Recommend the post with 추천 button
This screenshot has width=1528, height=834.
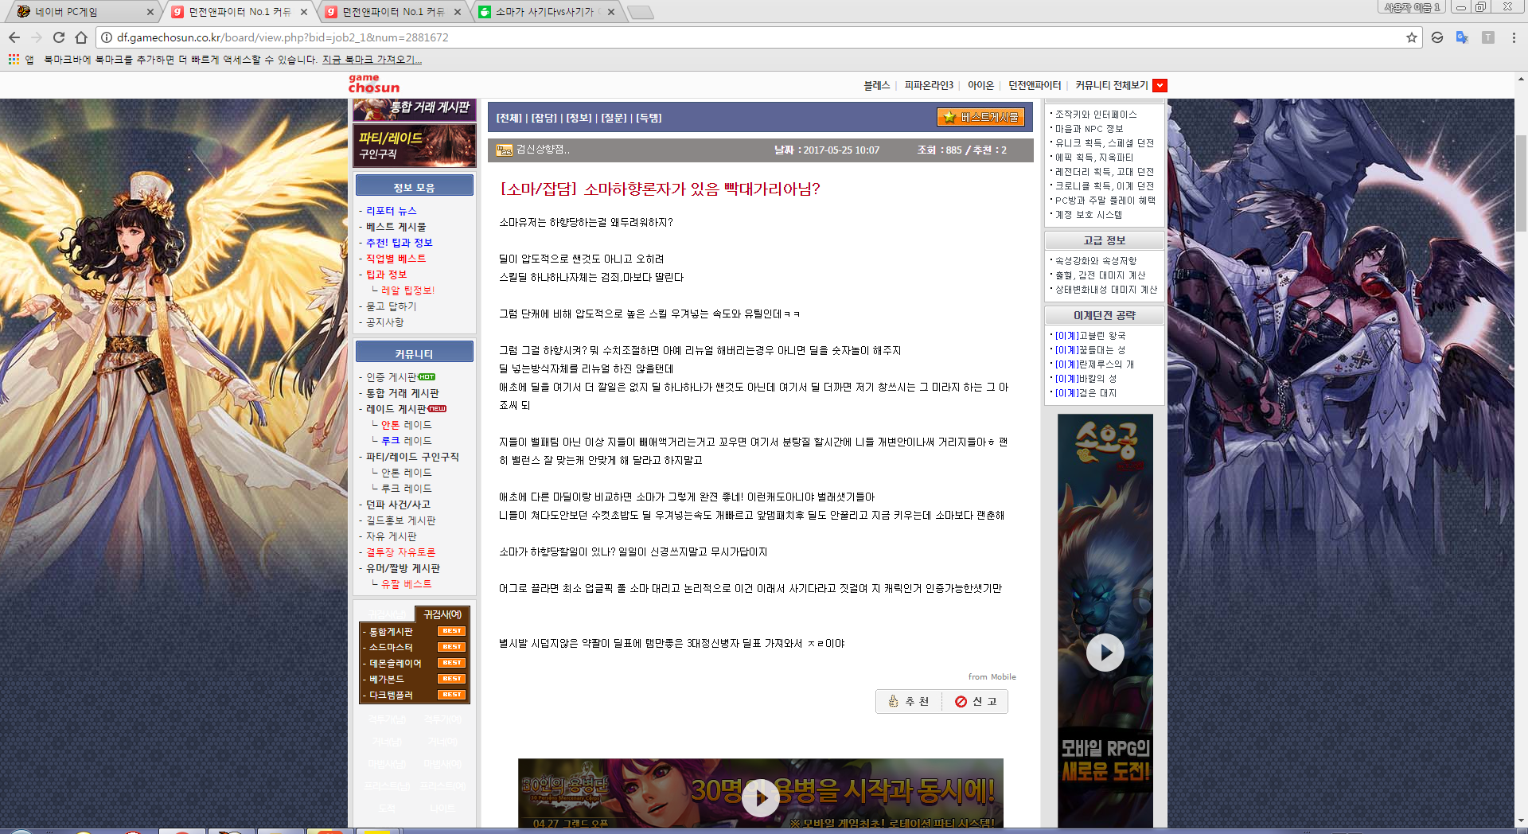(x=909, y=701)
